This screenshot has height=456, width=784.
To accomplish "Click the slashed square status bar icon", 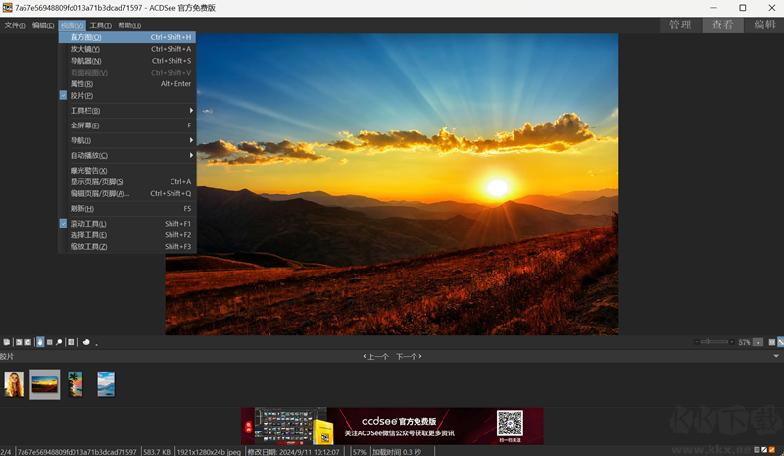I will (764, 450).
